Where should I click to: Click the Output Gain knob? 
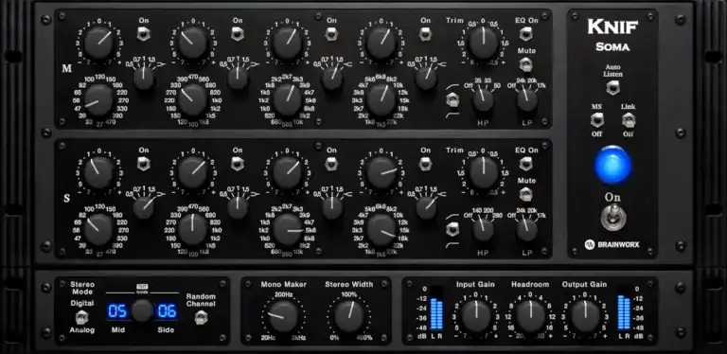(585, 316)
